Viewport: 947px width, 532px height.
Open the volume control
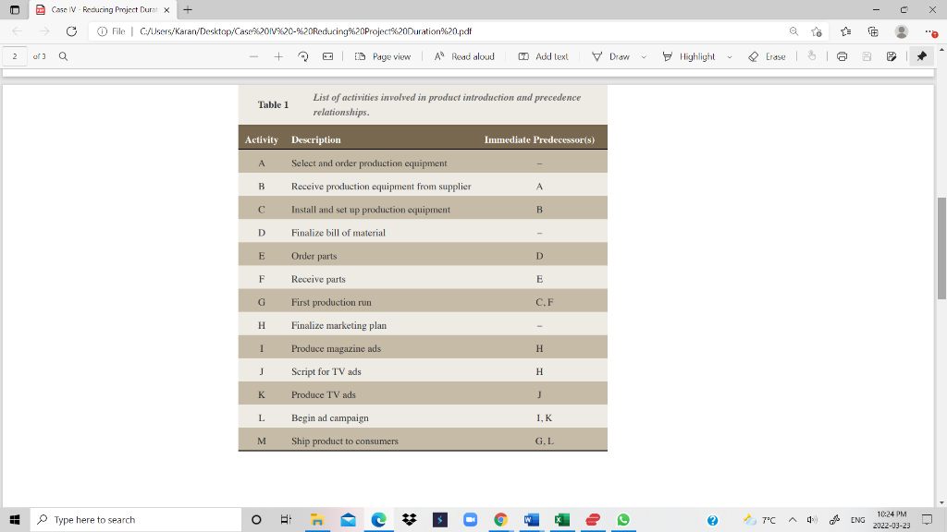coord(812,519)
